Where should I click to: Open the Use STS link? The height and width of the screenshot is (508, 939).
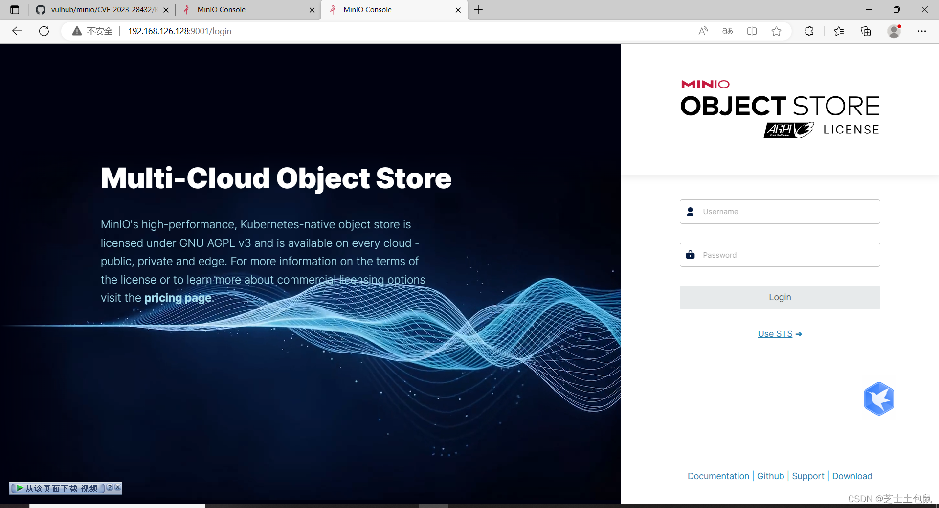pyautogui.click(x=780, y=334)
